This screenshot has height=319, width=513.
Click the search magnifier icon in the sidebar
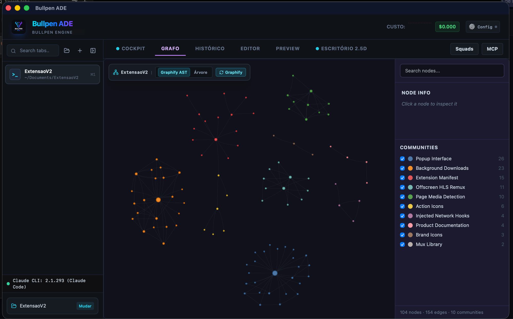(13, 51)
